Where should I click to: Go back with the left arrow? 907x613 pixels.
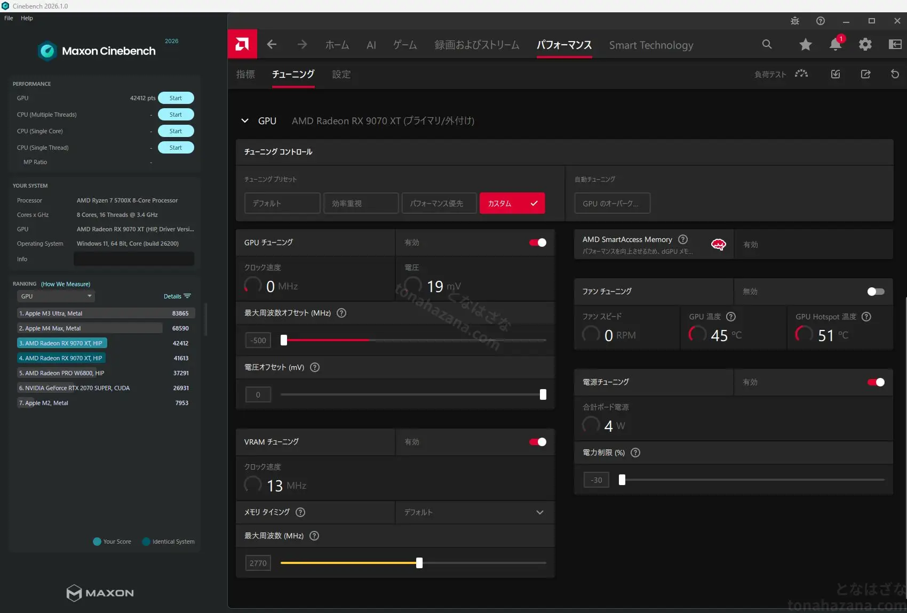click(272, 45)
